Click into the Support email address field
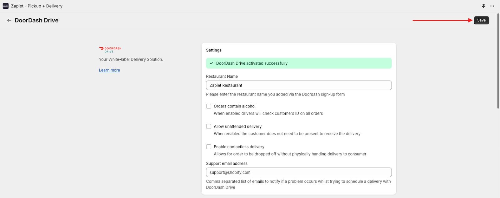 pos(298,172)
